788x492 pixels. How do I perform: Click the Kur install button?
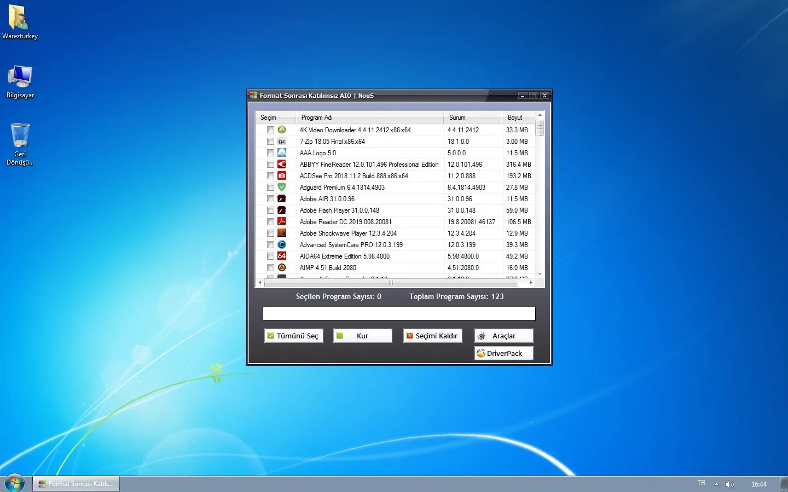pyautogui.click(x=363, y=336)
